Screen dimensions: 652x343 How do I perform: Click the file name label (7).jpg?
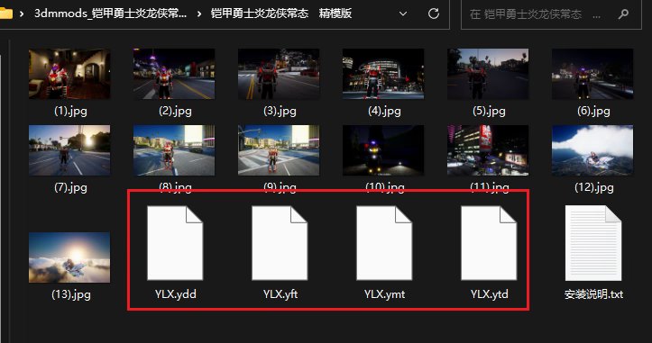coord(70,187)
